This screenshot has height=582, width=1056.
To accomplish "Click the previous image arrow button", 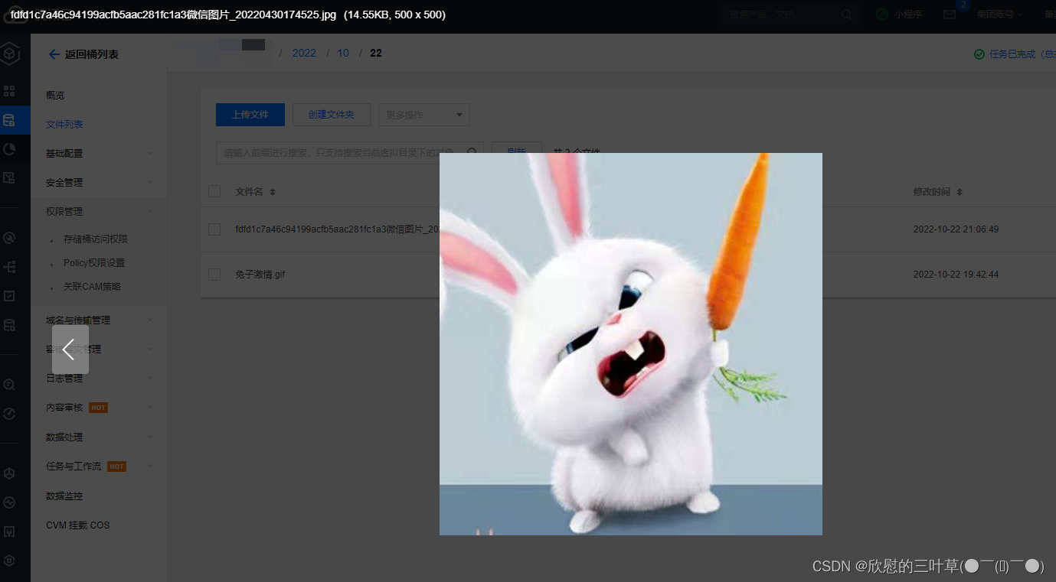I will tap(70, 350).
